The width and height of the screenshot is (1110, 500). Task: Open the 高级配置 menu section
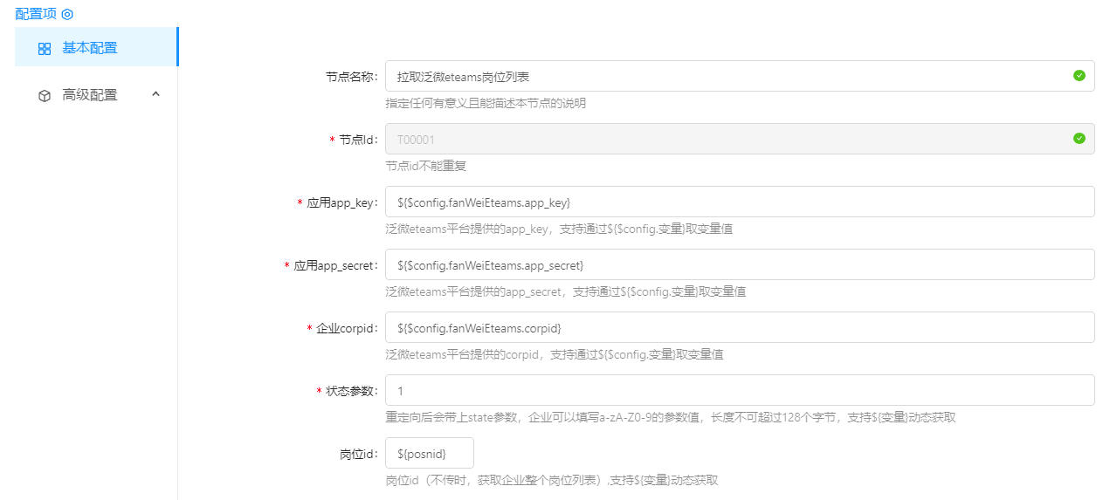[90, 95]
